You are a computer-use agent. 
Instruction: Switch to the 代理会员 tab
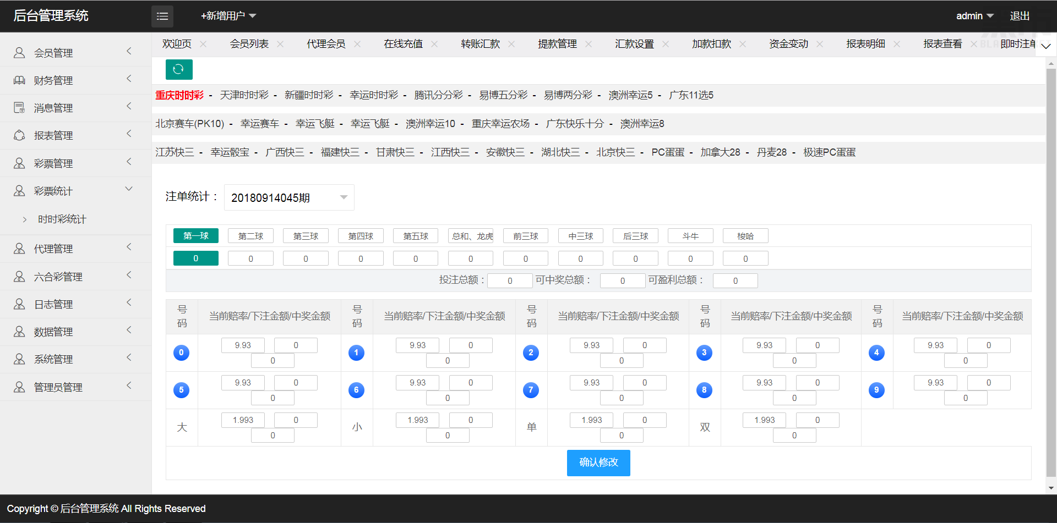point(326,44)
